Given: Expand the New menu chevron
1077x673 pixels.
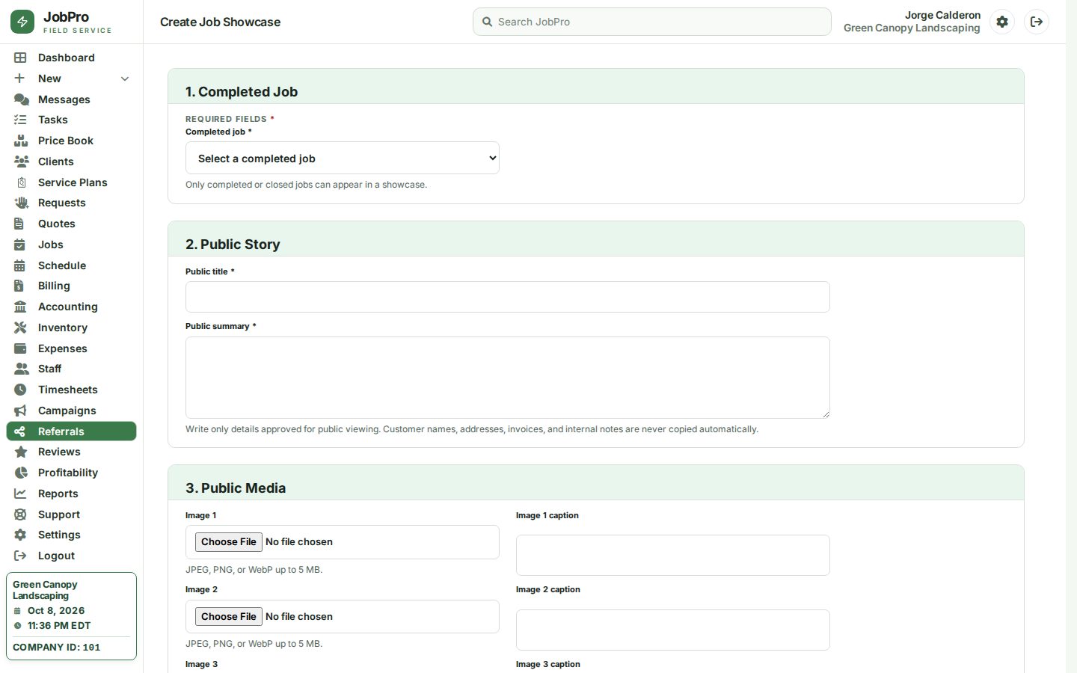Looking at the screenshot, I should (125, 79).
